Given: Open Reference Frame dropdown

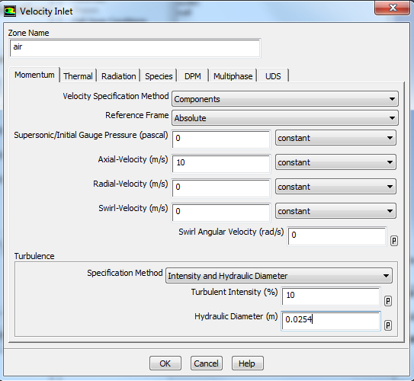Looking at the screenshot, I should pos(285,118).
